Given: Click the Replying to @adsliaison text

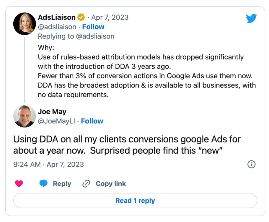Looking at the screenshot, I should (76, 36).
